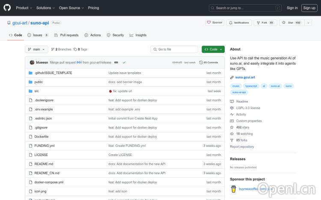Open the src folder icon
The image size is (321, 200).
point(30,91)
